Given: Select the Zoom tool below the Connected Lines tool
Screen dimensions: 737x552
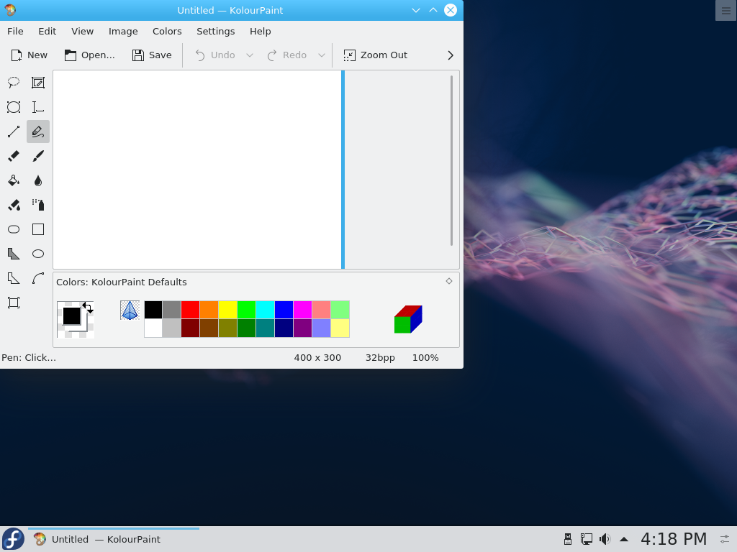Looking at the screenshot, I should (x=14, y=303).
